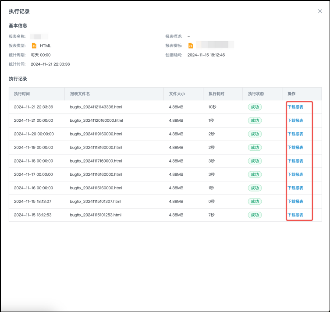This screenshot has height=312, width=330.
Task: Download the 2024-11-19 00:00:00 report
Action: coord(295,148)
